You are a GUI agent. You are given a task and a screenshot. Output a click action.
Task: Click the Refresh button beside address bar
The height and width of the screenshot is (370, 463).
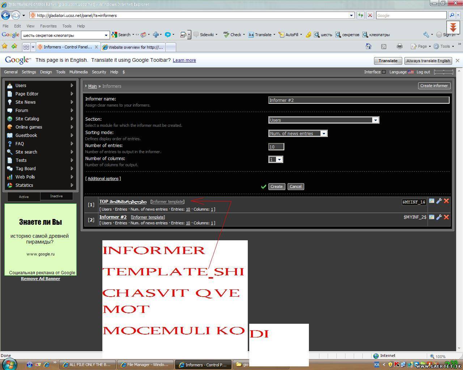point(360,15)
